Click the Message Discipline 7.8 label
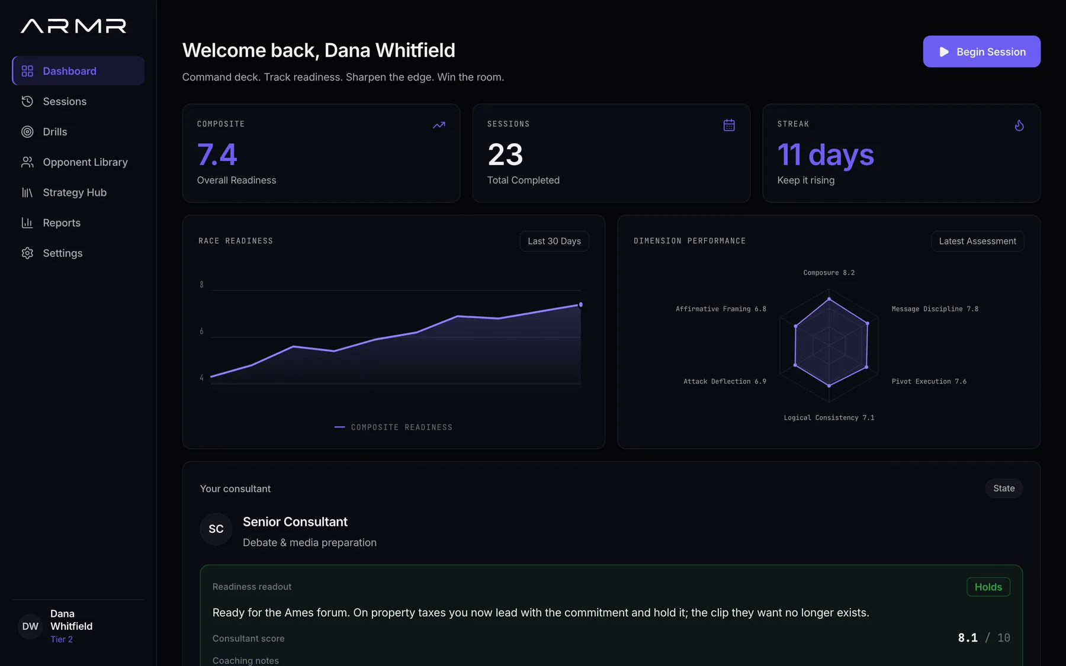 click(x=935, y=309)
